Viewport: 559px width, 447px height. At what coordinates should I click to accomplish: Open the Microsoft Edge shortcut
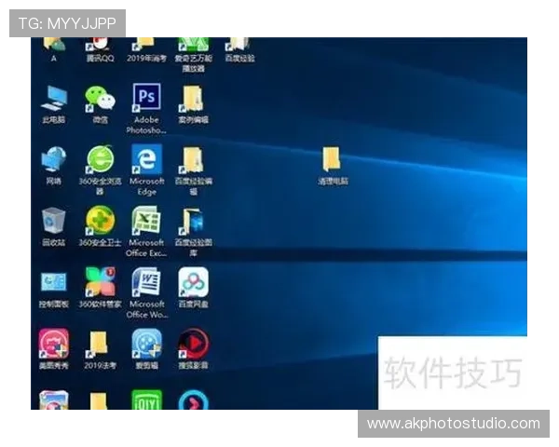tap(146, 159)
